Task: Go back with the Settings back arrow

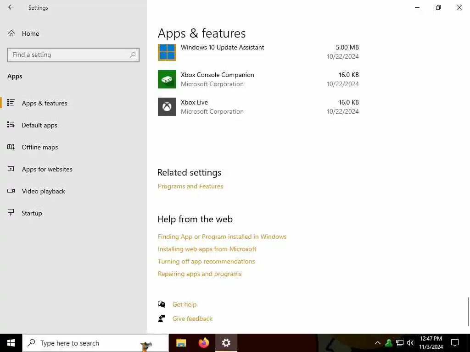Action: click(11, 7)
